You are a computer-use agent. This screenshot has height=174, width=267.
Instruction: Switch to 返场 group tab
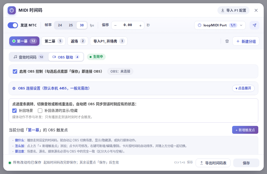coord(78,41)
